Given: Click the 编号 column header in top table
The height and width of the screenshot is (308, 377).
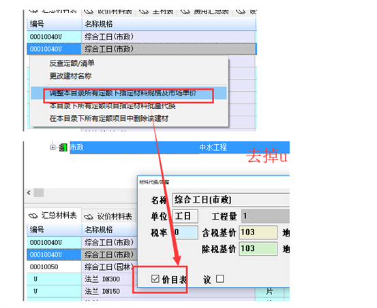Looking at the screenshot, I should pyautogui.click(x=54, y=24).
